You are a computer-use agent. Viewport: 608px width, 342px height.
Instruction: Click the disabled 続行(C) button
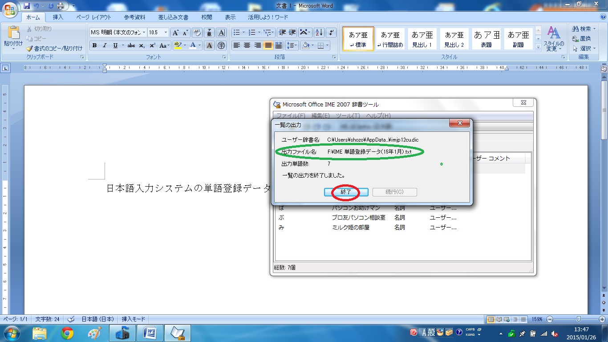coord(394,192)
